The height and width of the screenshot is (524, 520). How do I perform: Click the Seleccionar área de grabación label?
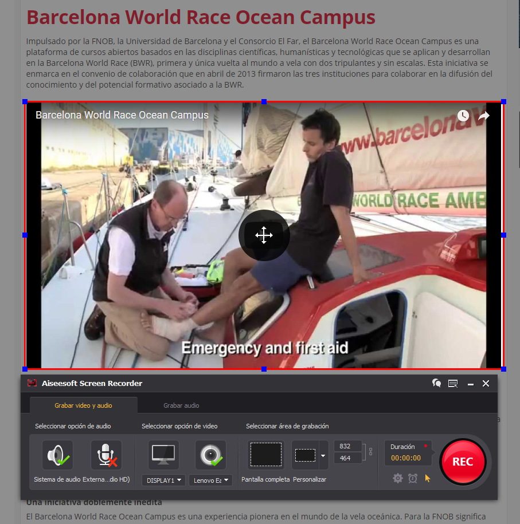tap(287, 426)
